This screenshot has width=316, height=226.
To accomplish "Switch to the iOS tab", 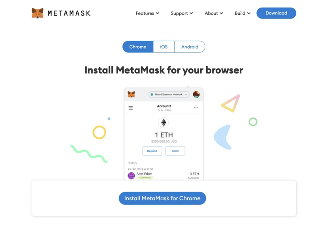I will [x=164, y=47].
